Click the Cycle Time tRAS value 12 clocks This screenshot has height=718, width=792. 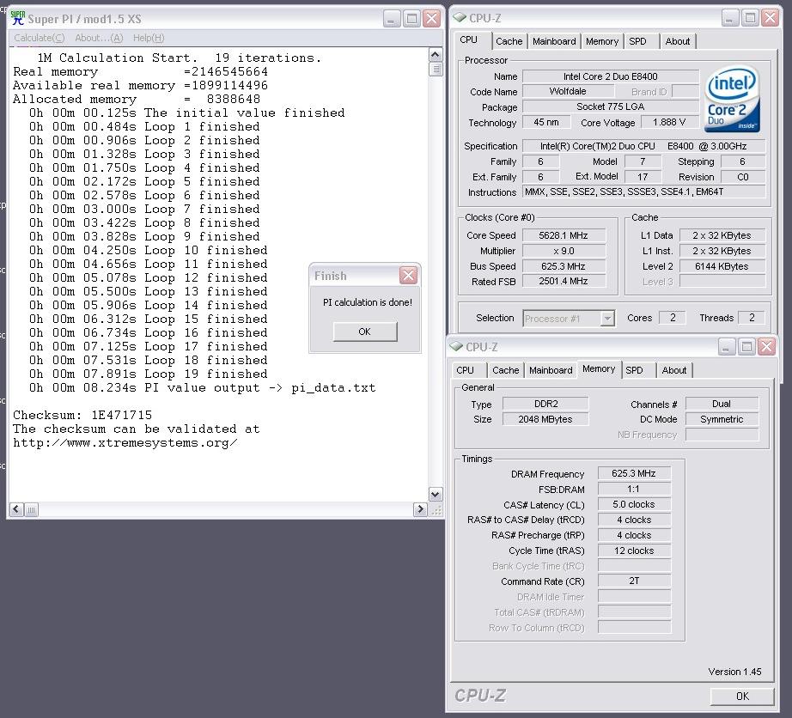(634, 551)
